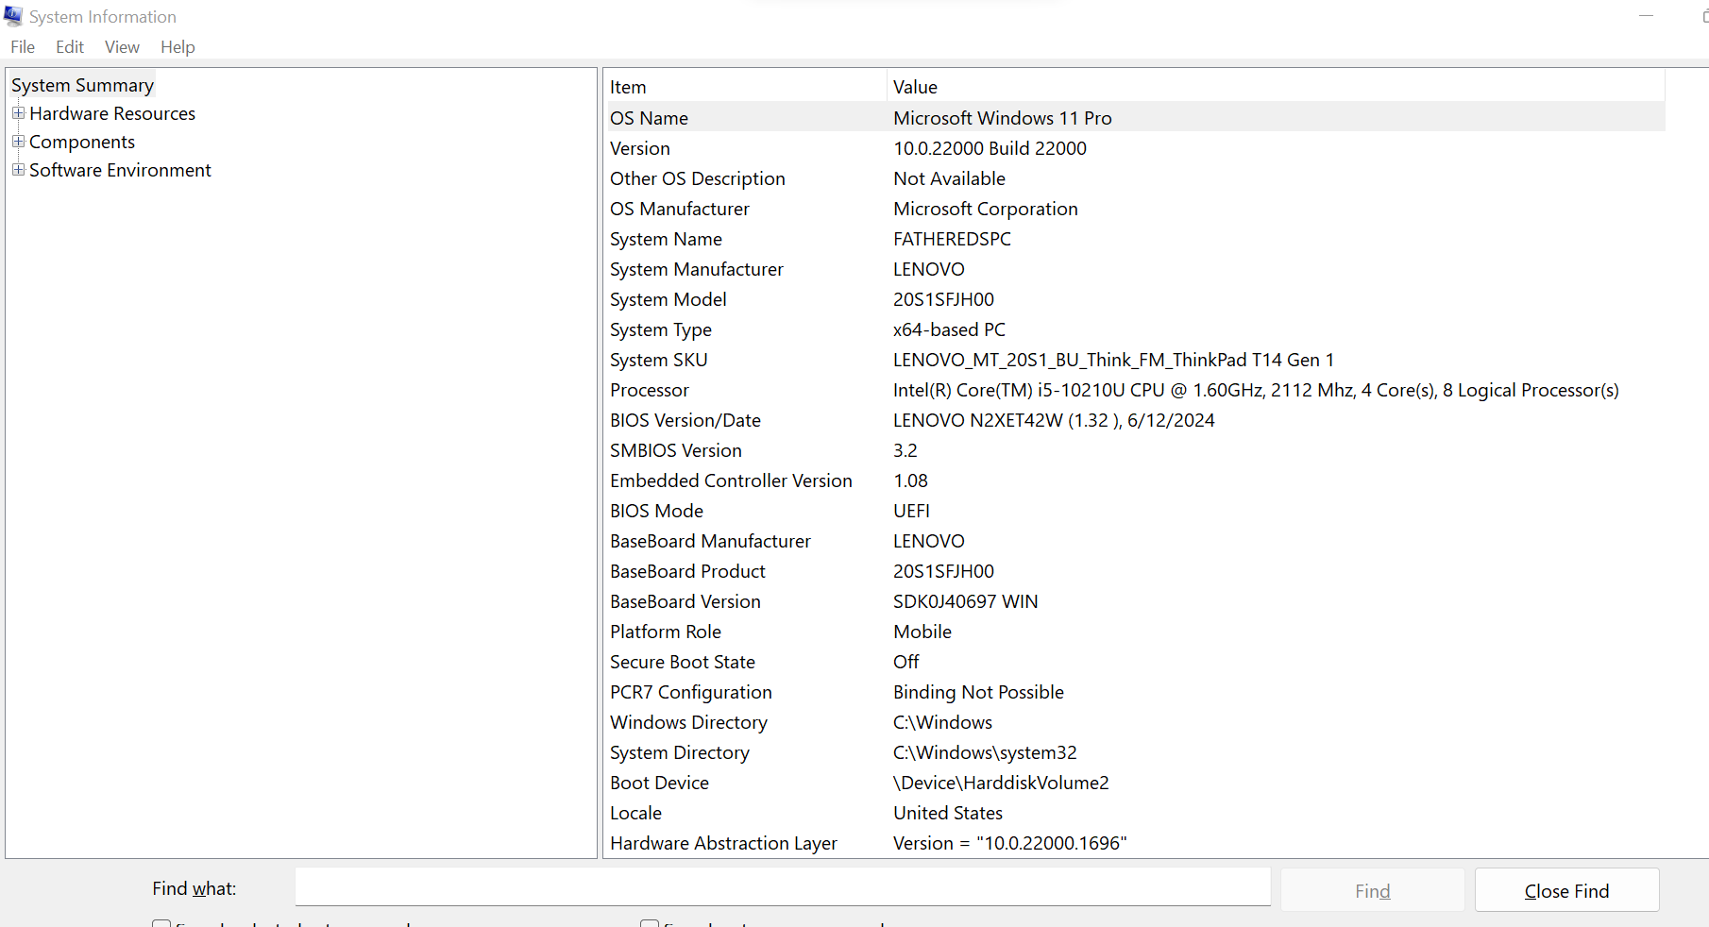Select the Hardware Resources tree label
This screenshot has width=1709, height=927.
[x=112, y=113]
